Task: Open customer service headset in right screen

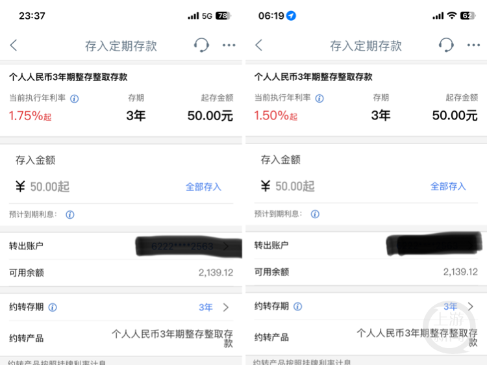Action: click(x=446, y=45)
